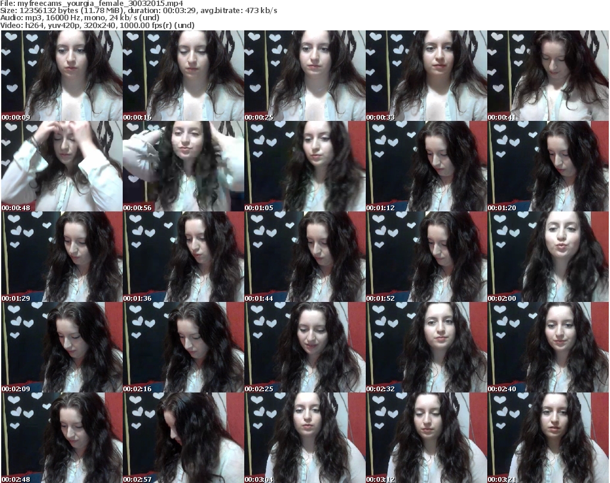Select the thumbnail stamped 00:00:16
Viewport: 610px width, 483px height.
[183, 76]
